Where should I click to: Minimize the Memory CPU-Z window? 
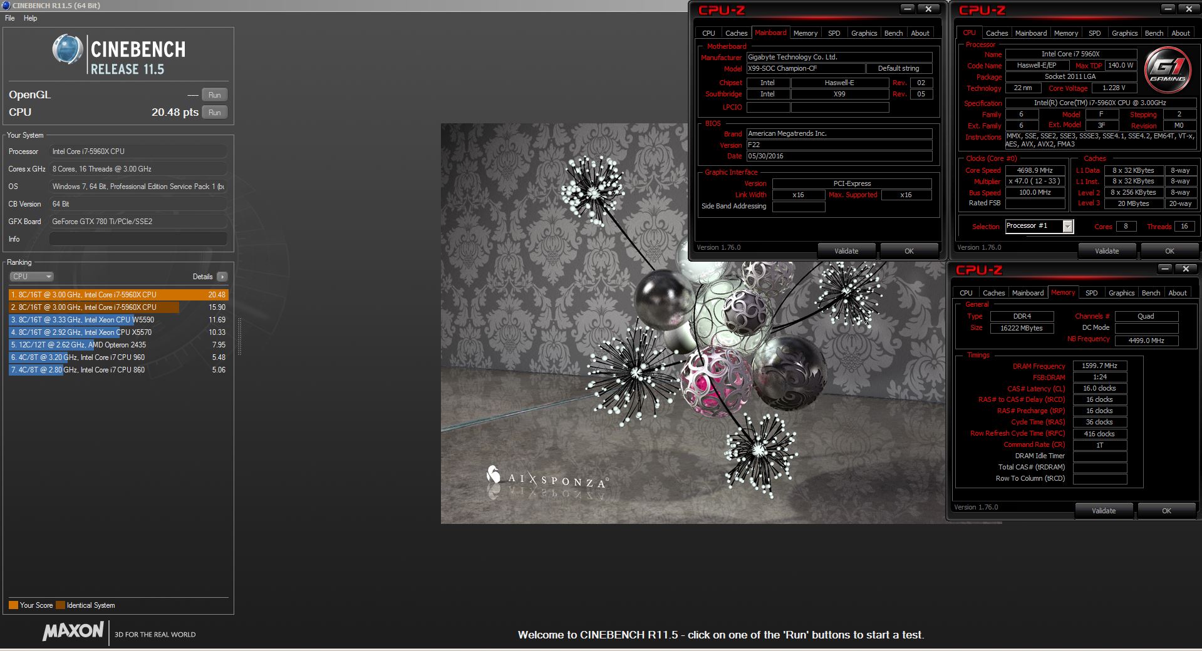tap(1164, 269)
